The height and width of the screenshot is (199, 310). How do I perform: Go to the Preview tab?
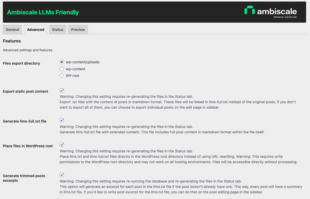coord(78,30)
